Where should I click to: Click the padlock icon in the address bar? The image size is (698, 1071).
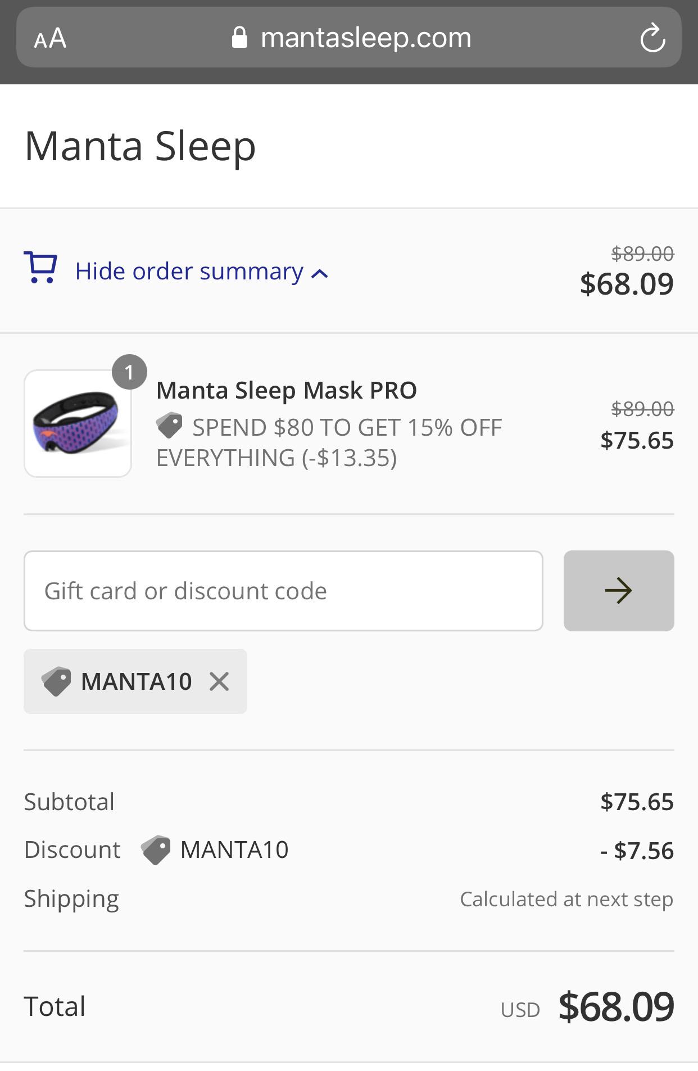tap(239, 37)
